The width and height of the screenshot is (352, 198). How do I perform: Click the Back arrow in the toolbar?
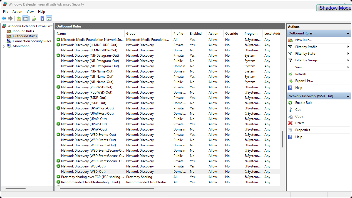click(x=4, y=19)
